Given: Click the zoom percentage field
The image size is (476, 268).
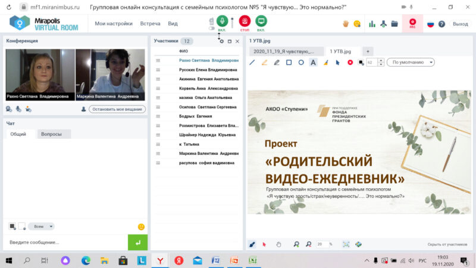Looking at the screenshot, I should (x=322, y=244).
